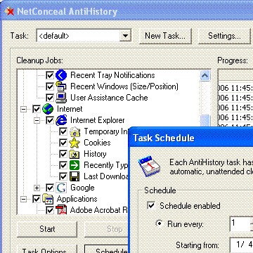Uncheck Temporary Internet Files checkbox
This screenshot has height=253, width=253.
[63, 131]
